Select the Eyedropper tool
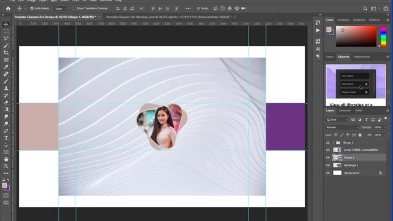The height and width of the screenshot is (221, 393). click(x=6, y=67)
